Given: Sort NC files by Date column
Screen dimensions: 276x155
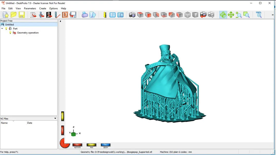Looking at the screenshot, I should tap(42, 123).
